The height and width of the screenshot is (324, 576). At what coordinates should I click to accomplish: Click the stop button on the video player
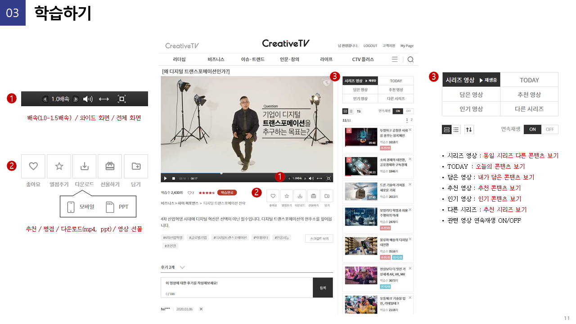[174, 178]
